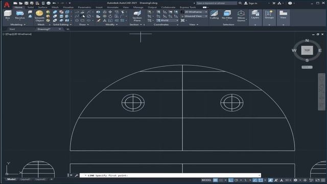Toggle MODEL space button in status bar

[x=206, y=180]
